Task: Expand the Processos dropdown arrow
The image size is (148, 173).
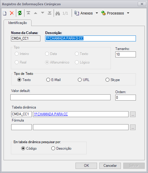Action: point(128,13)
